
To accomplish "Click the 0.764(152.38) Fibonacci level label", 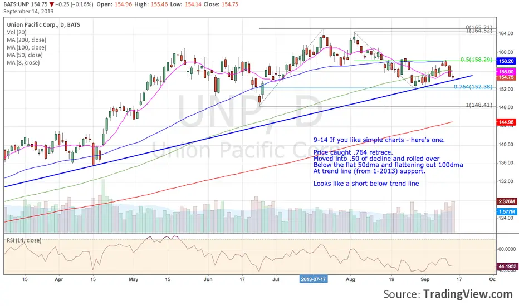I will [x=473, y=87].
